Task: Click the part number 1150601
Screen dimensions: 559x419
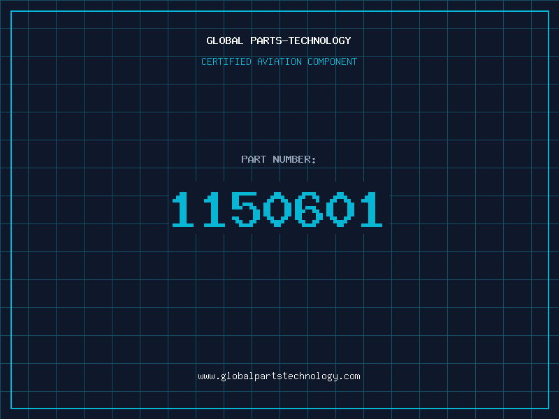Action: 277,209
